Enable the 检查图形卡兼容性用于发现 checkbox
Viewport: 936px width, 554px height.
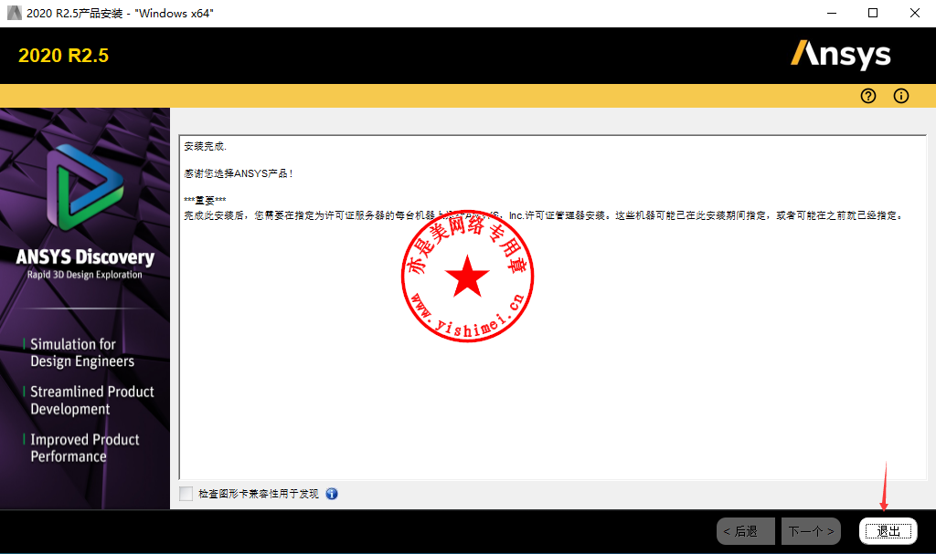pyautogui.click(x=186, y=494)
